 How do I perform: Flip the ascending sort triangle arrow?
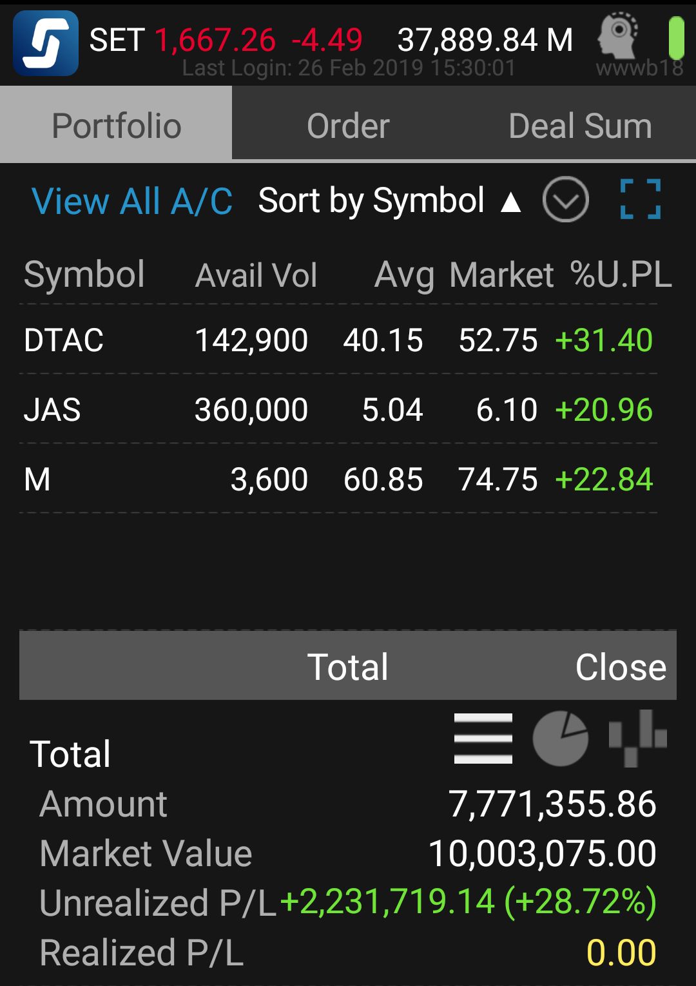click(511, 202)
